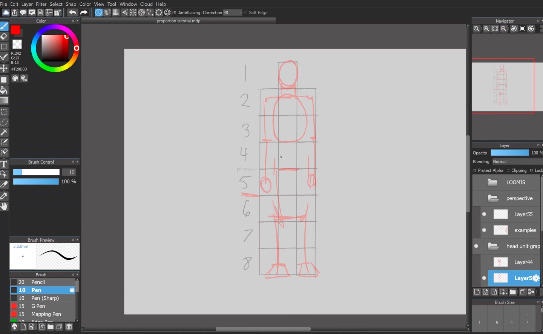The height and width of the screenshot is (334, 543).
Task: Select Layer44 in the layer list
Action: [523, 262]
